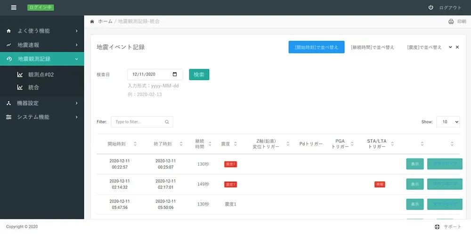Click the red 発報 badge

(x=380, y=185)
